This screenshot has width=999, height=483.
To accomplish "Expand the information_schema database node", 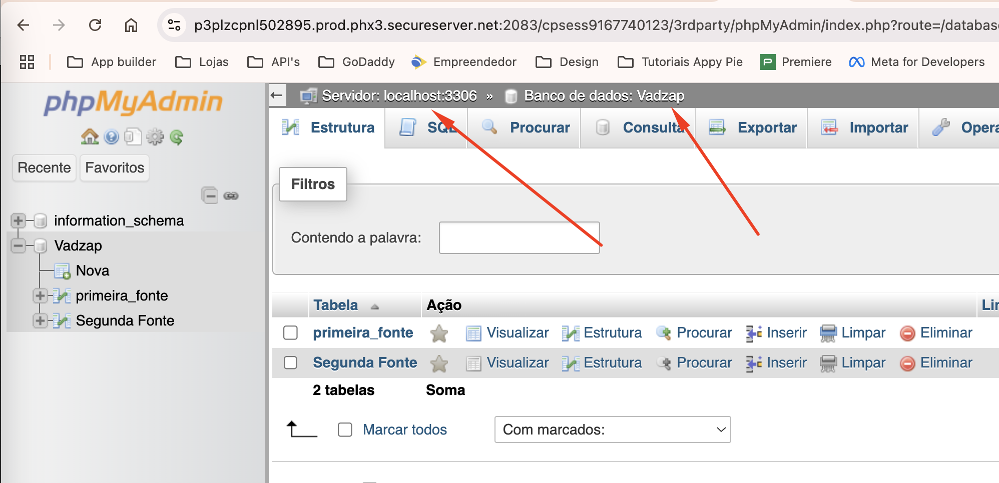I will 18,220.
